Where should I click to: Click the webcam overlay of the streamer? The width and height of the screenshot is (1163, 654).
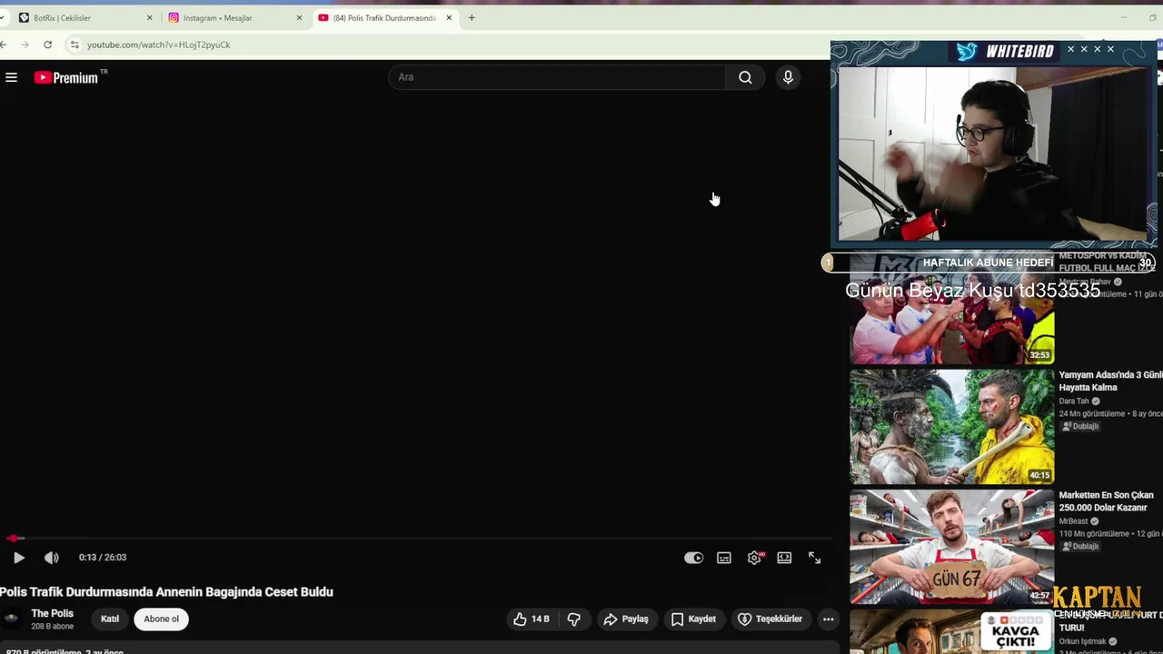[x=992, y=154]
